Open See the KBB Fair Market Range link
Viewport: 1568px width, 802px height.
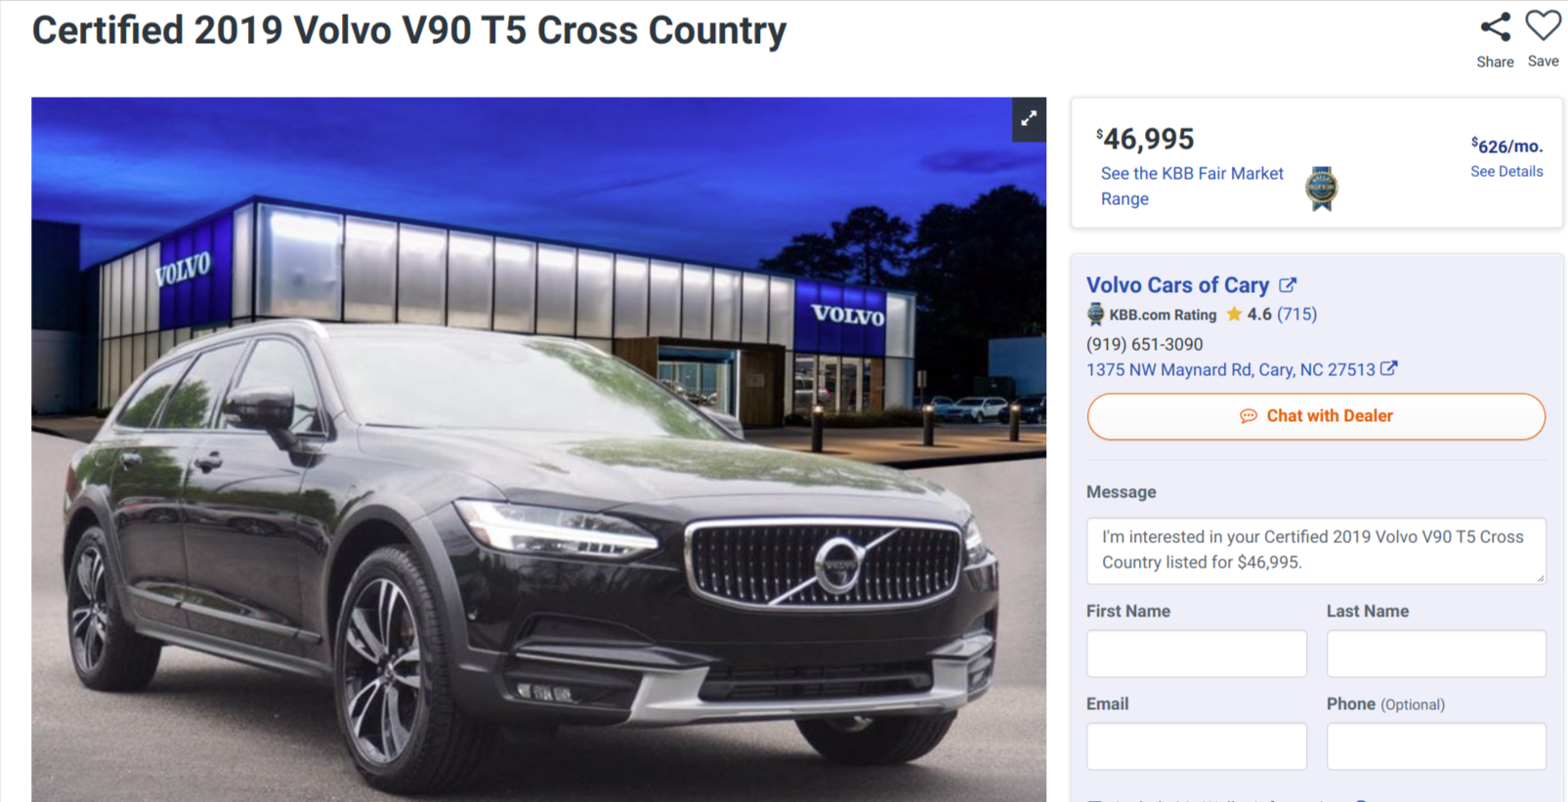coord(1192,186)
